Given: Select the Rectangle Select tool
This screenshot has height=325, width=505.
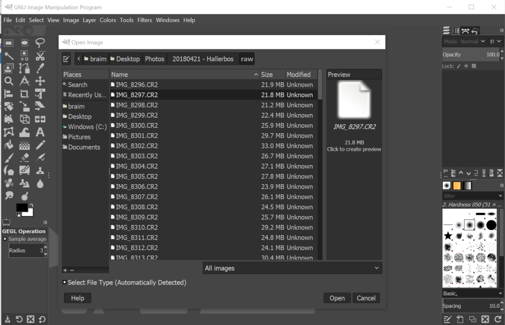Looking at the screenshot, I should (x=9, y=43).
